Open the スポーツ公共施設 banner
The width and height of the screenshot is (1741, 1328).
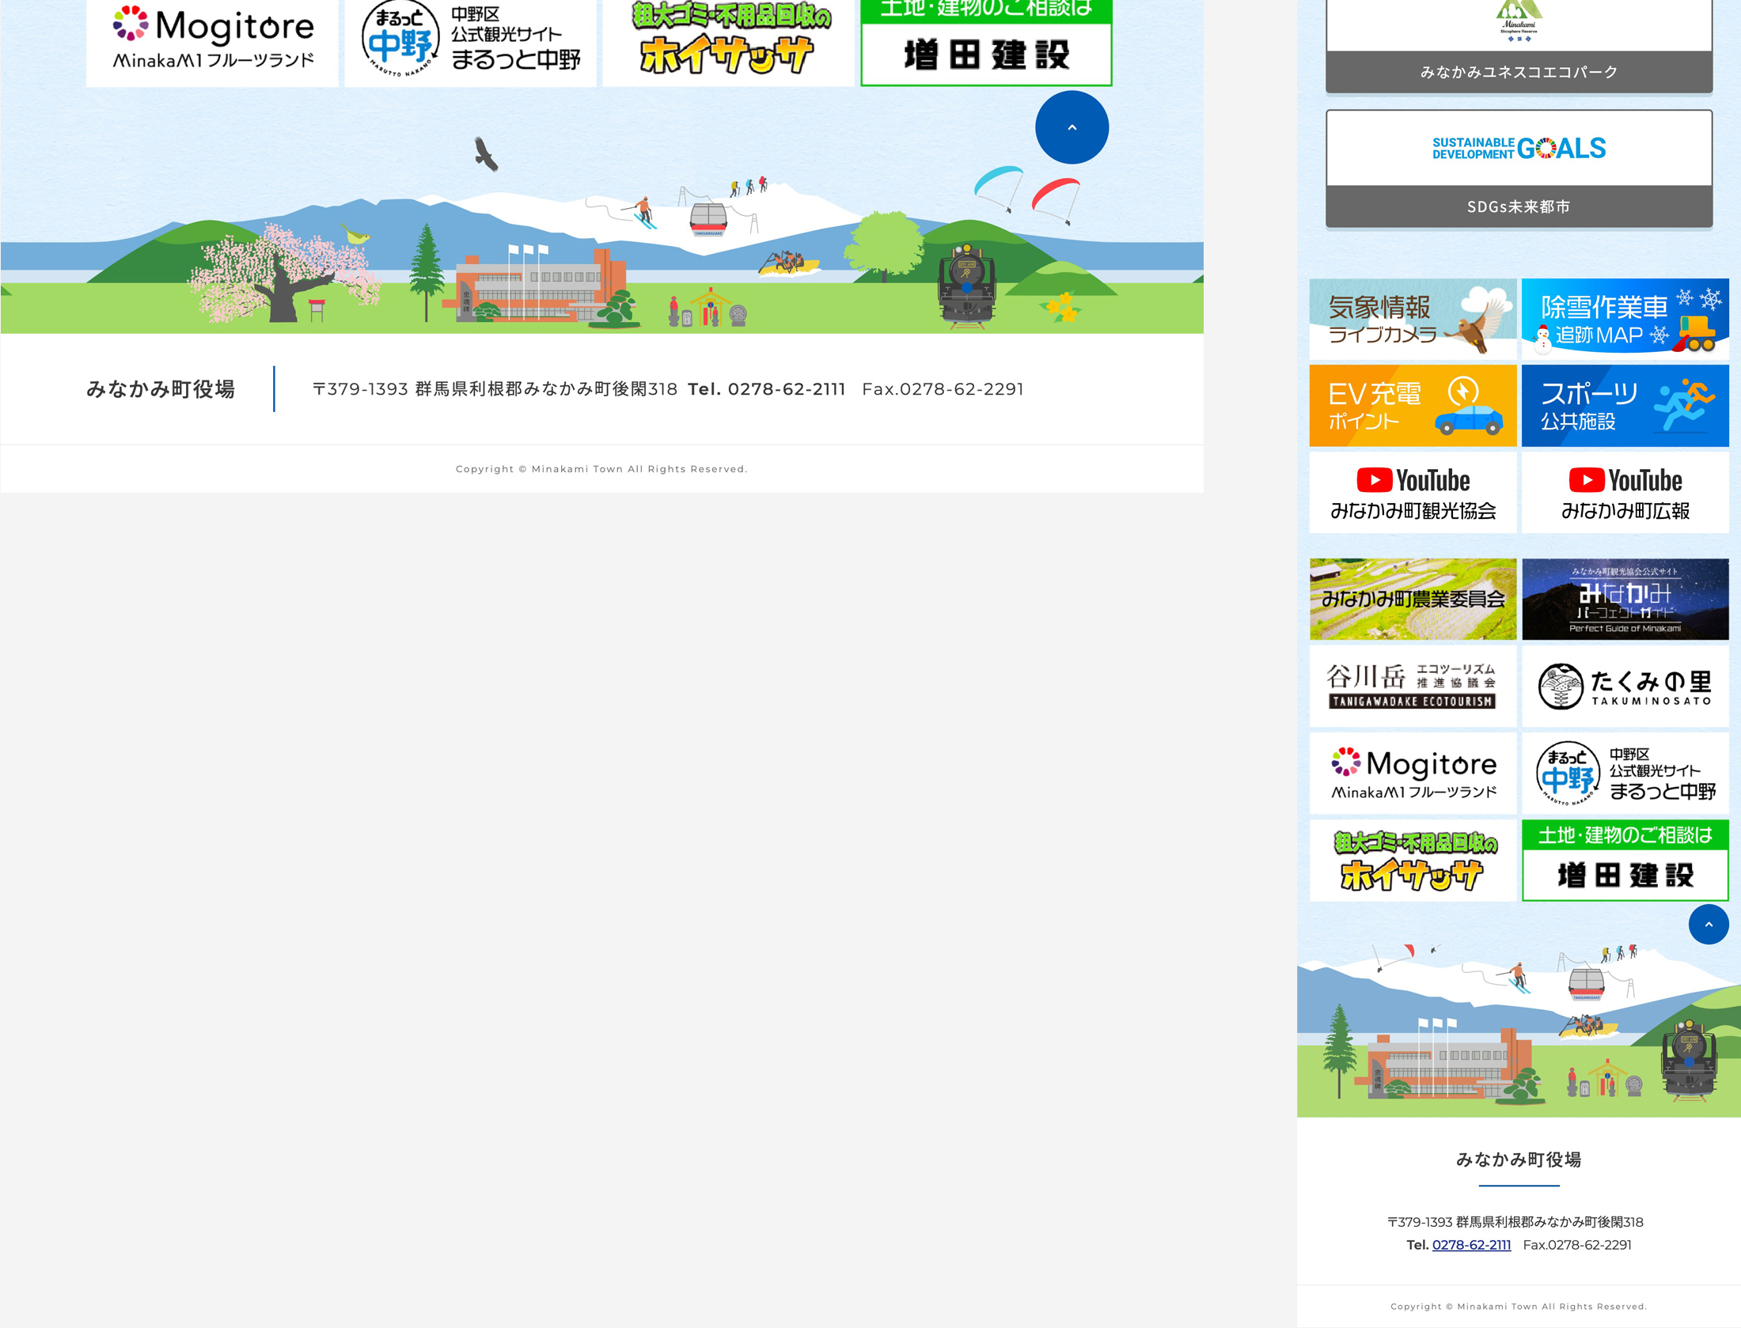(1625, 406)
